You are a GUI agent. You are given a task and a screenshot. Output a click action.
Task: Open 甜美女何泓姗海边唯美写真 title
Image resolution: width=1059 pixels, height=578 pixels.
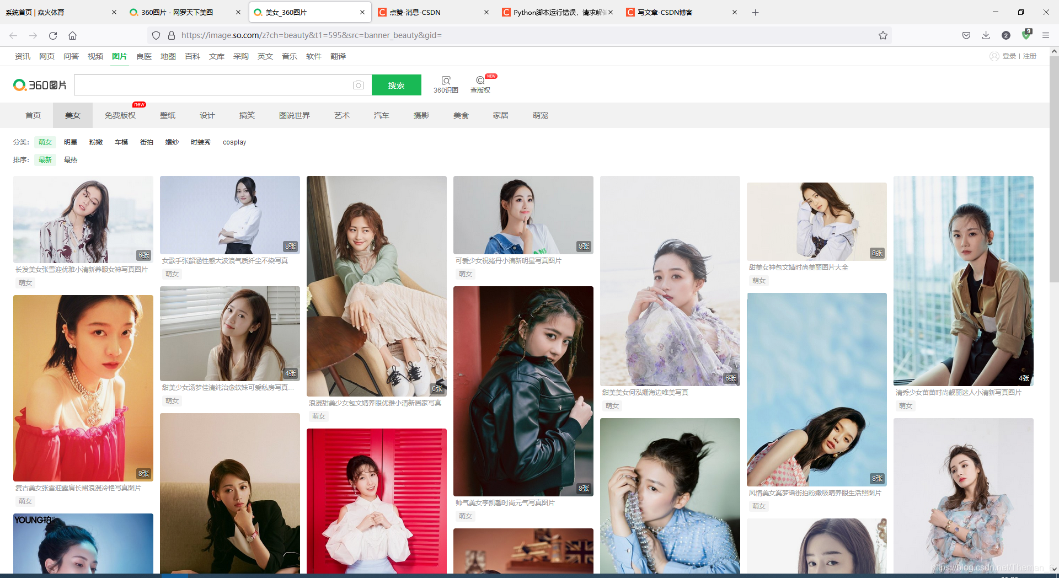645,393
